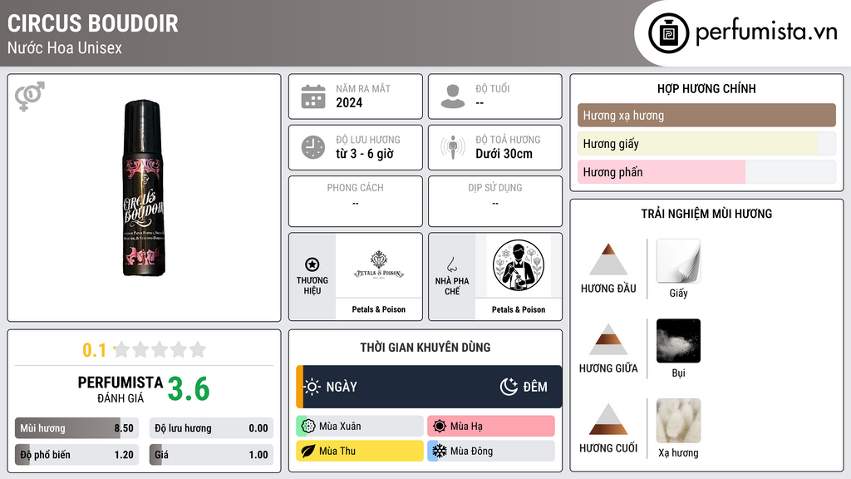
Task: Click the 0.1 user rating number
Action: pyautogui.click(x=95, y=350)
